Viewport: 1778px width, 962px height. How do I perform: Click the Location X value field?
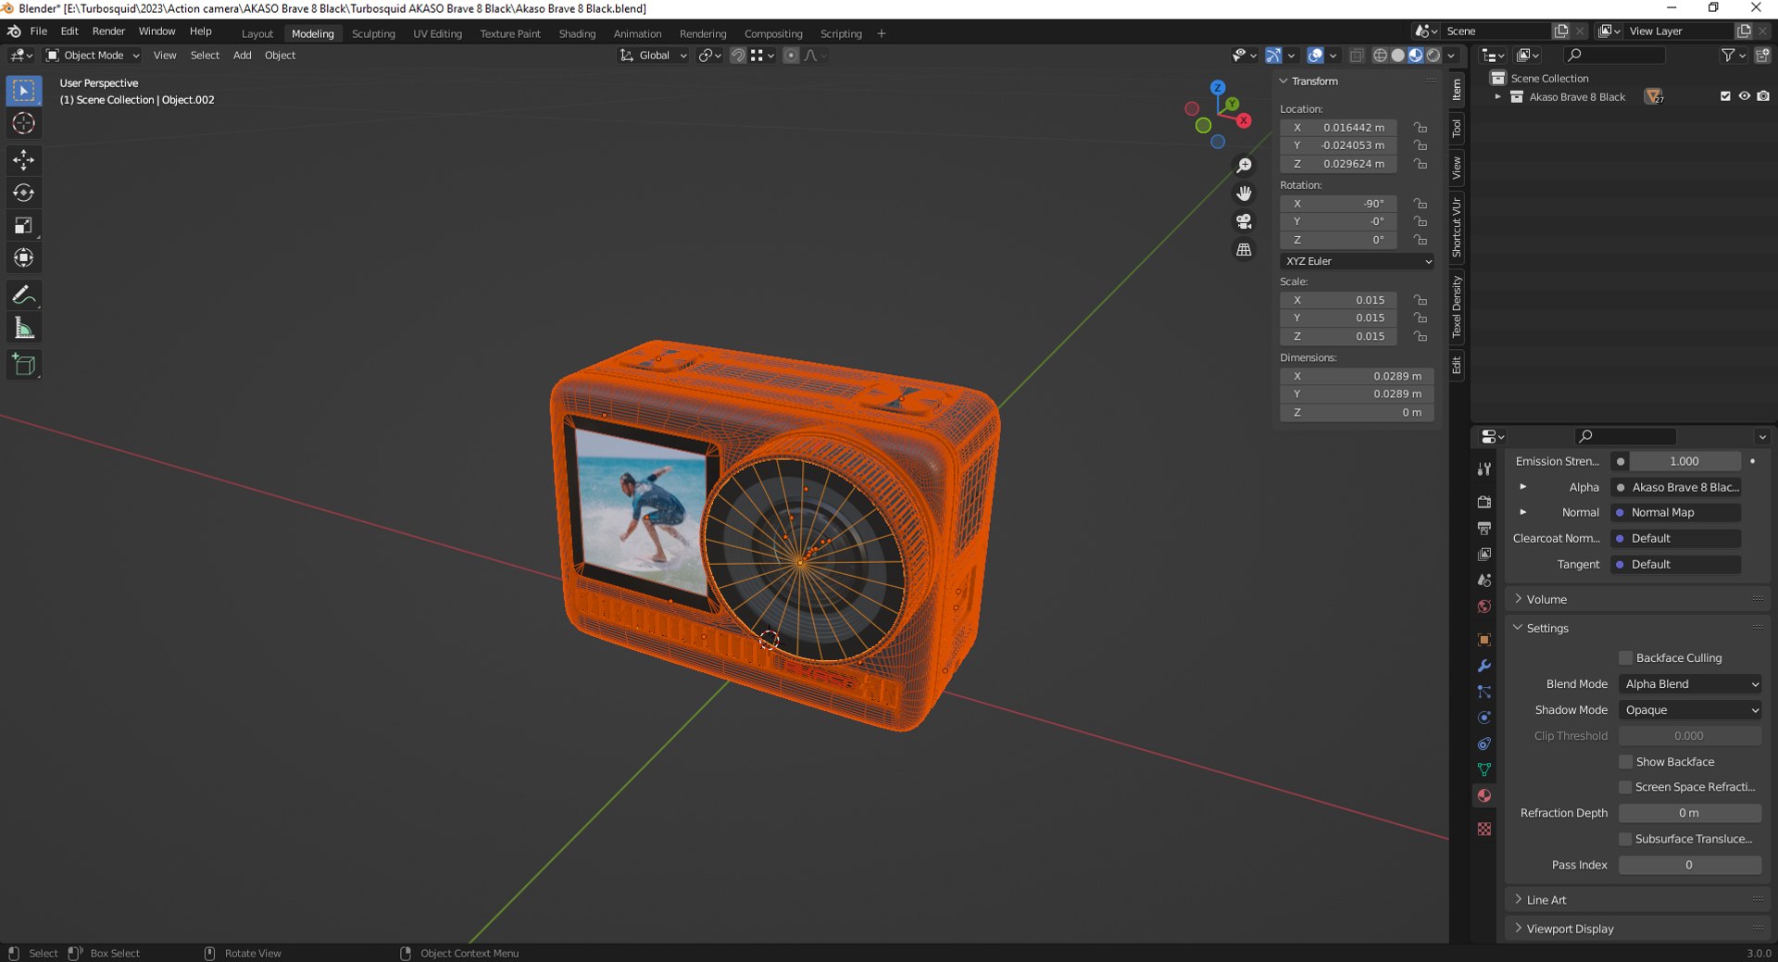coord(1339,128)
